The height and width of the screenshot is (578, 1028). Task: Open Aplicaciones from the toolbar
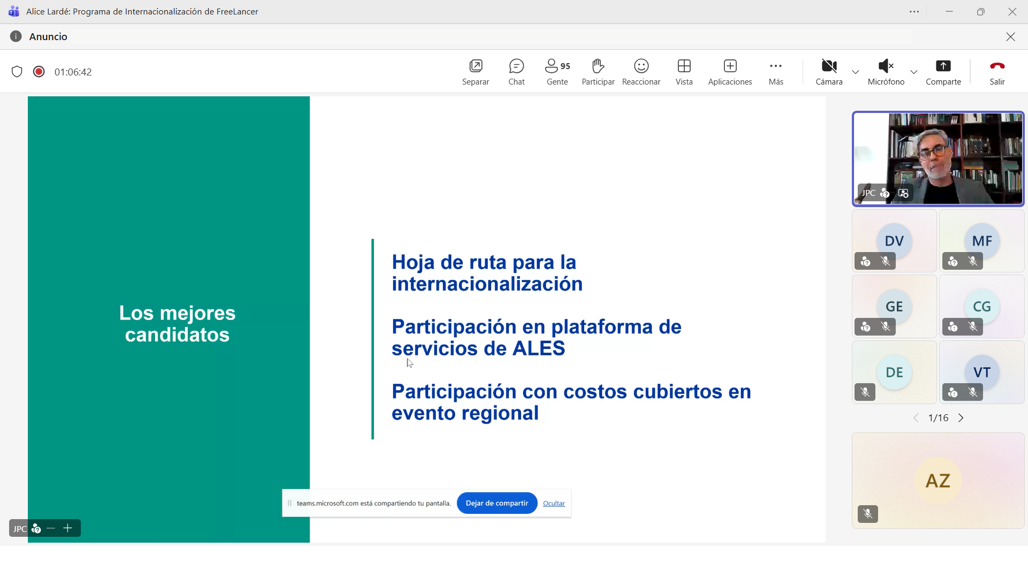click(730, 72)
